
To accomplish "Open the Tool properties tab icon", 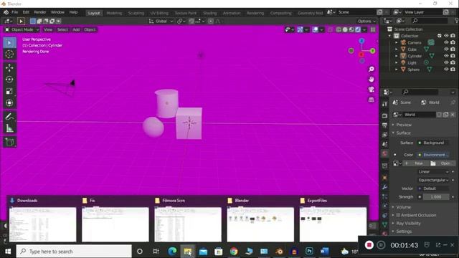I will click(x=384, y=103).
